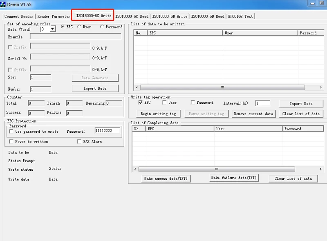The image size is (327, 241).
Task: Switch to the ISO18000-6B Write tab
Action: point(170,16)
